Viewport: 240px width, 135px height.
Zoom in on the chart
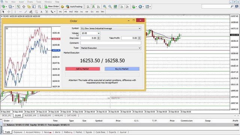coord(105,7)
